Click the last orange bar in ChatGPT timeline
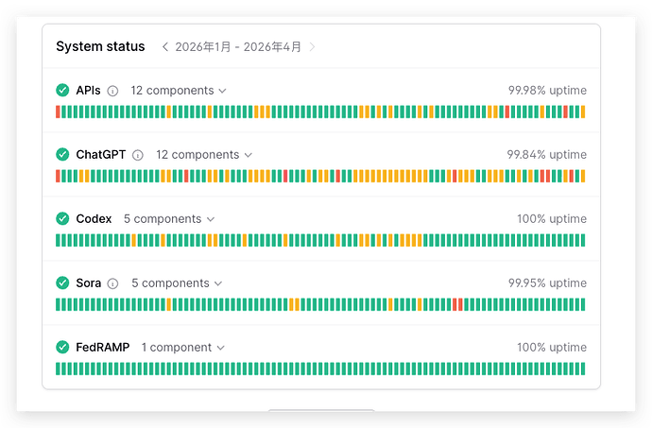The width and height of the screenshot is (652, 428). (x=583, y=176)
